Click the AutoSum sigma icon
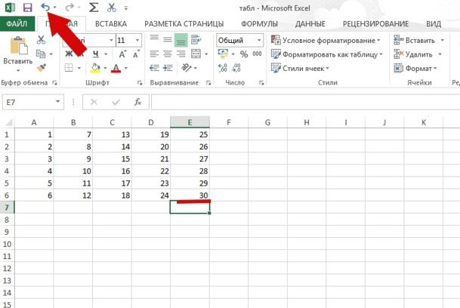The height and width of the screenshot is (308, 460). point(94,8)
